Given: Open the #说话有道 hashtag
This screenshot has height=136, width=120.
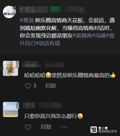Looking at the screenshot, I should point(48,43).
